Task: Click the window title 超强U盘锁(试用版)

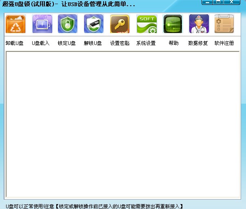Action: 29,4
